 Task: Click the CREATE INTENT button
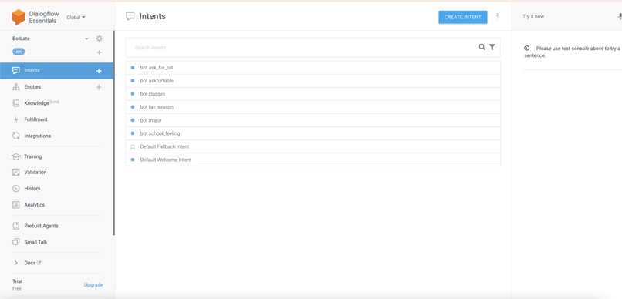462,17
